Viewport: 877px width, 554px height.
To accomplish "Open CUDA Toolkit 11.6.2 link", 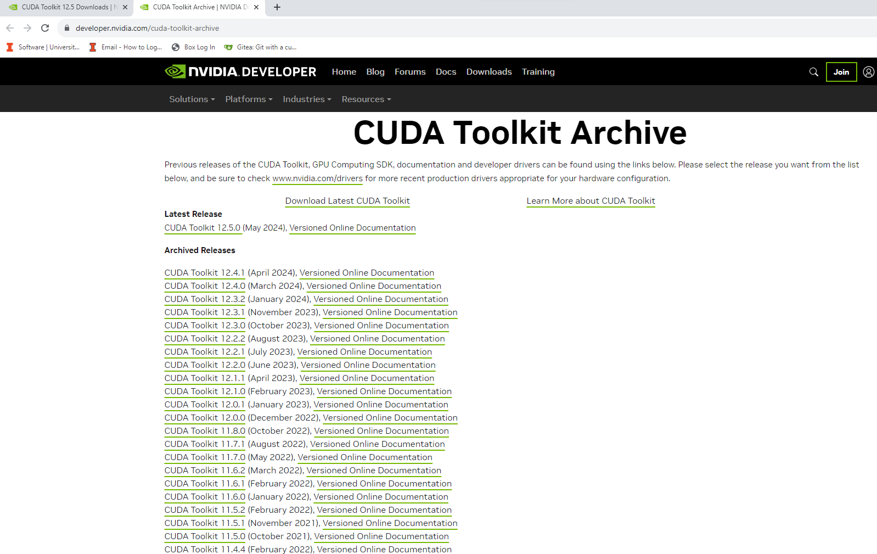I will (x=205, y=471).
